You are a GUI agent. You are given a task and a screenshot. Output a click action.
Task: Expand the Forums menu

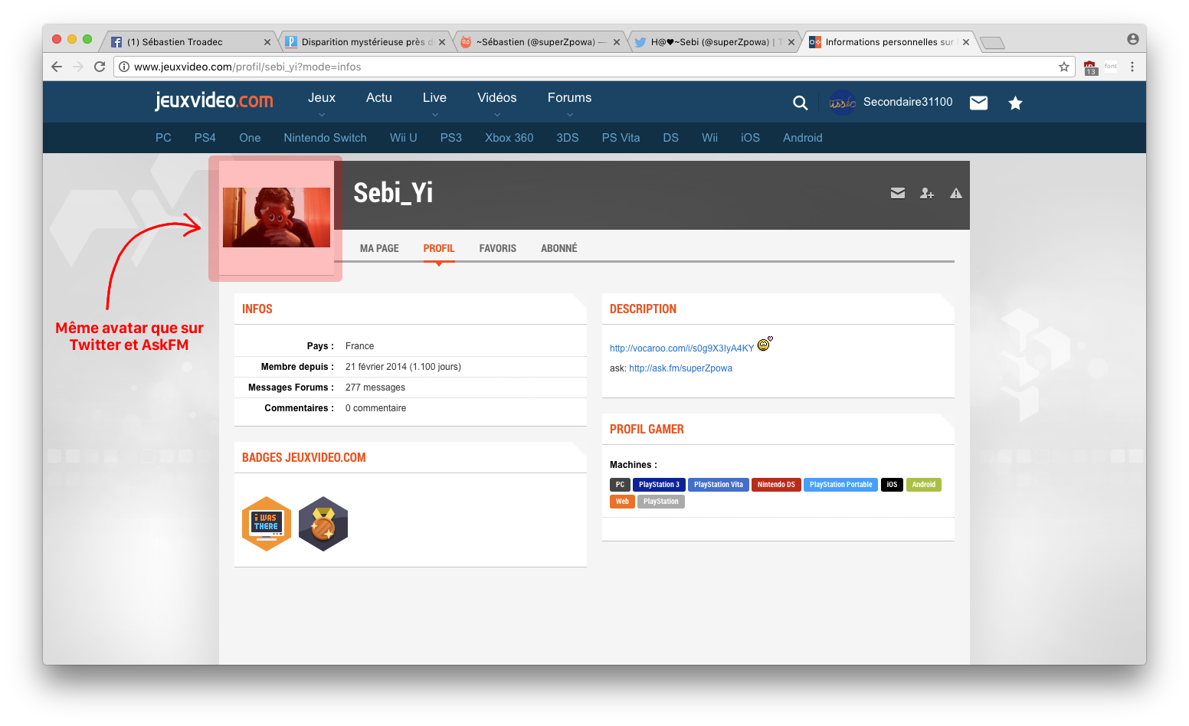point(569,98)
